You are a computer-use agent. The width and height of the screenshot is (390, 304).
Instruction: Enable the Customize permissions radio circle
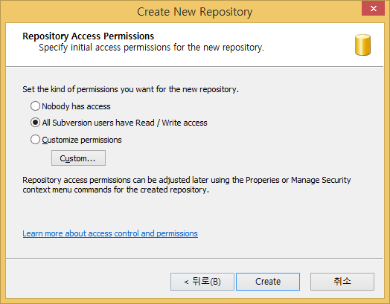pos(35,139)
